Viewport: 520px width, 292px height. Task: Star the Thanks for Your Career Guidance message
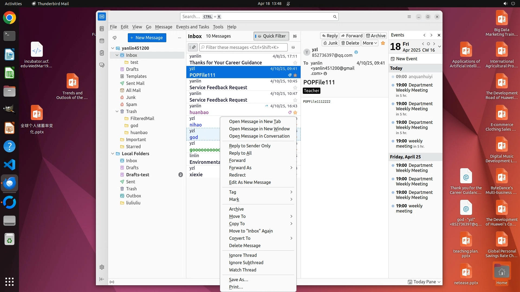click(x=295, y=63)
